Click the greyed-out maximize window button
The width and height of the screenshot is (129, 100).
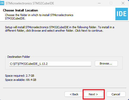coord(111,3)
